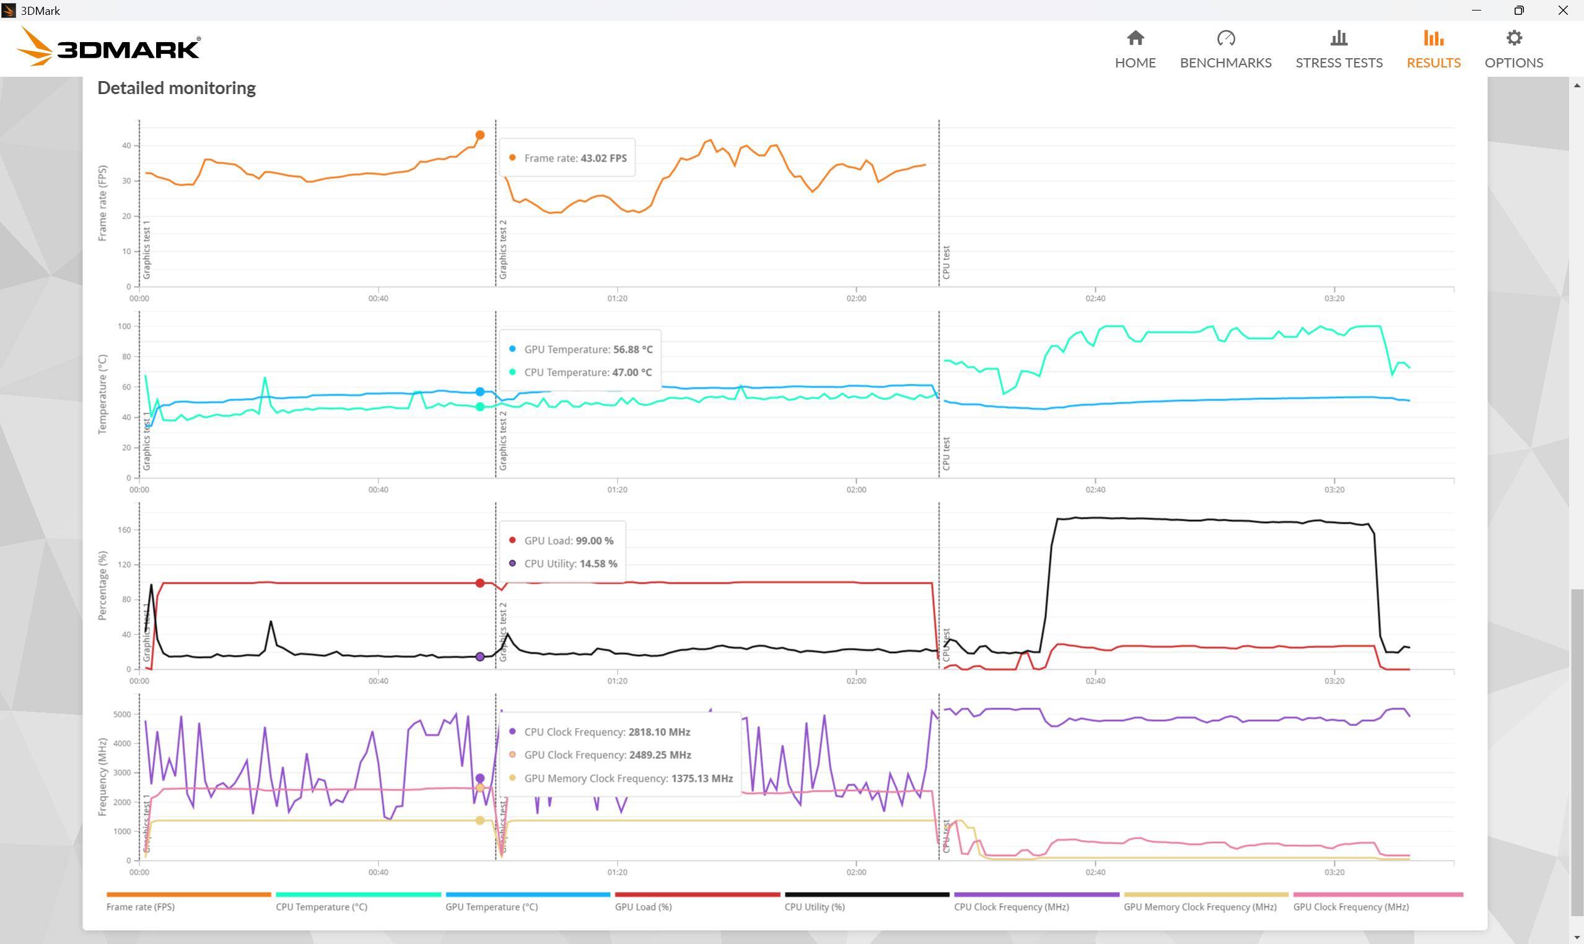Screen dimensions: 1584x944
Task: Toggle CPU Clock Frequency legend series
Action: pyautogui.click(x=1011, y=906)
